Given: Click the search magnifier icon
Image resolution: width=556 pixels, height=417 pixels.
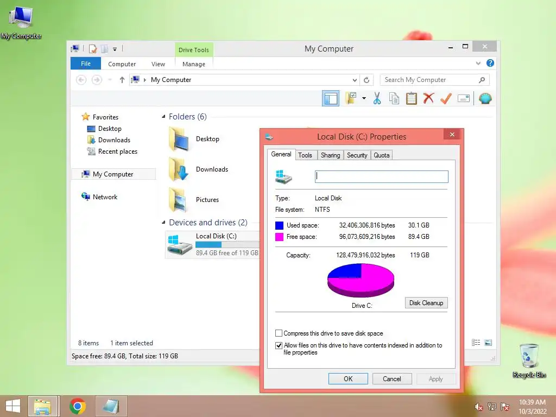Looking at the screenshot, I should [482, 80].
